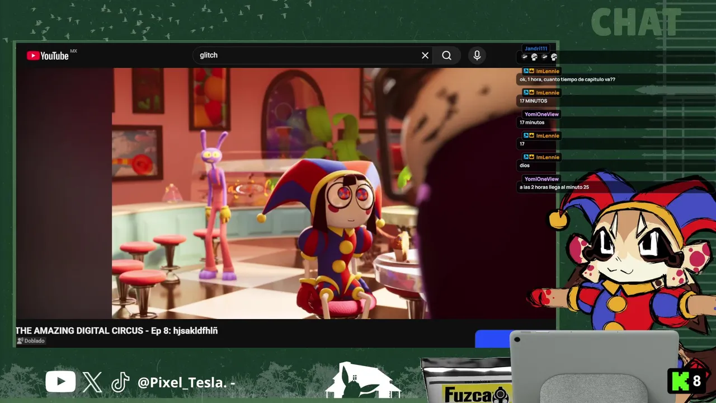Screen dimensions: 716x403
Task: Click the TikTok icon in the bottom banner
Action: (x=120, y=382)
